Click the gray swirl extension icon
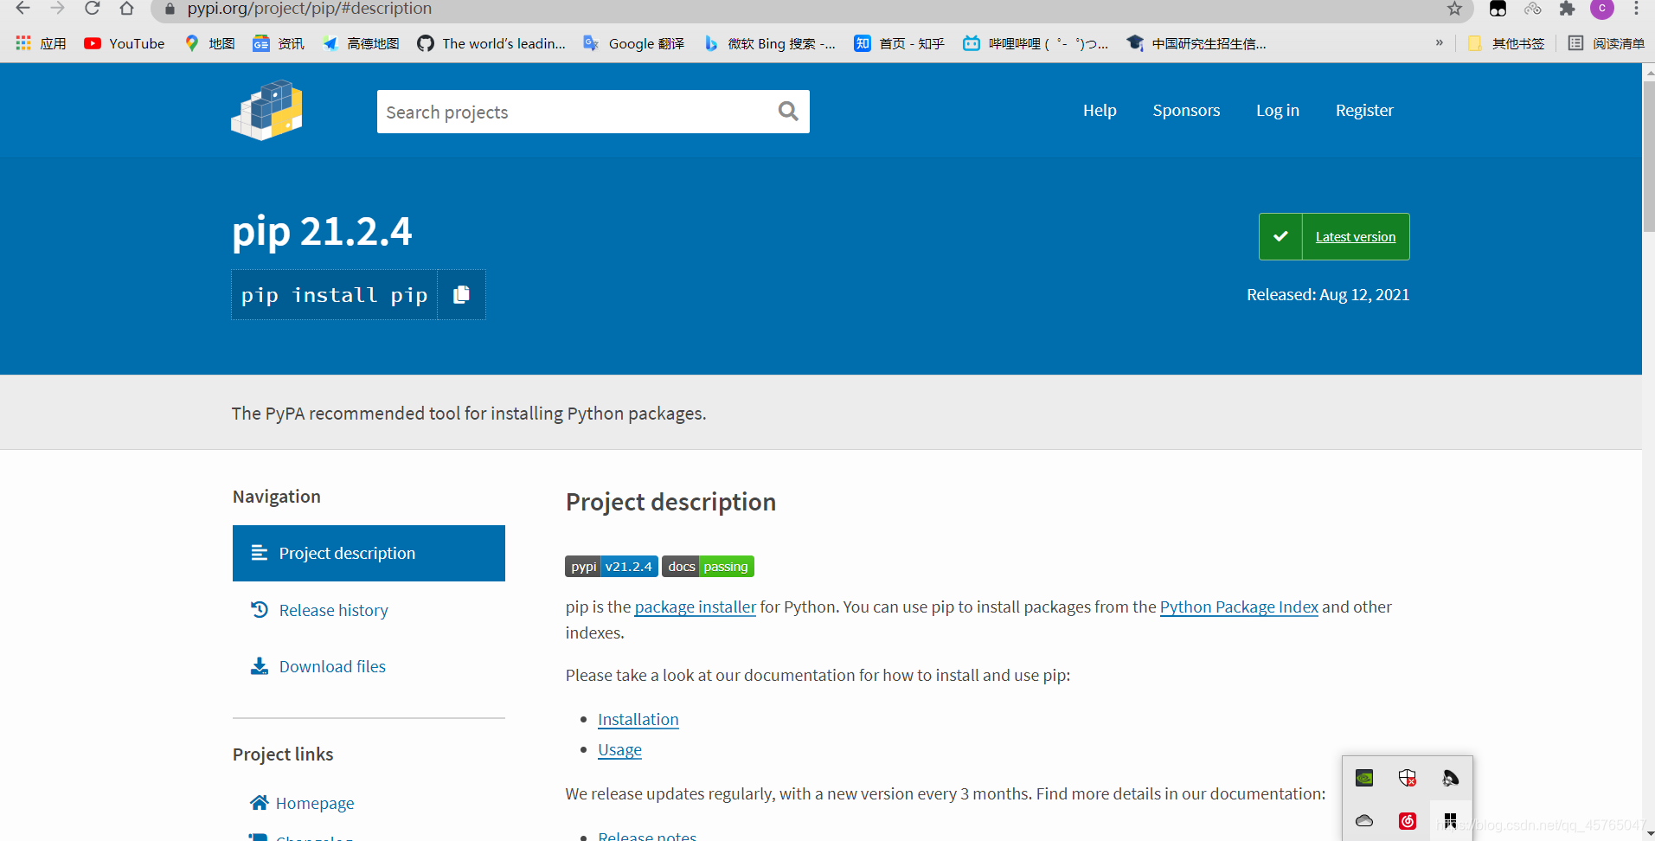Viewport: 1655px width, 841px height. 1533,9
